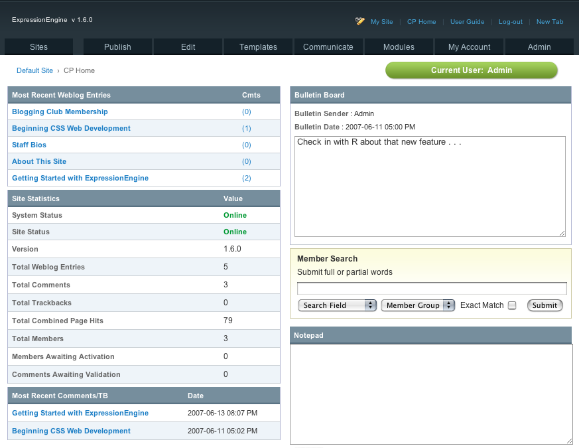This screenshot has width=579, height=448.
Task: View the one comment on Beginning CSS
Action: 247,128
